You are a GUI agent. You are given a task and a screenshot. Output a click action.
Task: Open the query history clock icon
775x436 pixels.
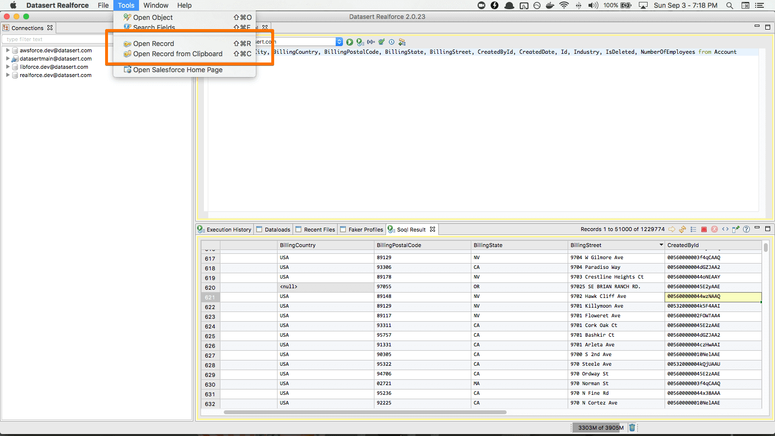click(x=391, y=42)
